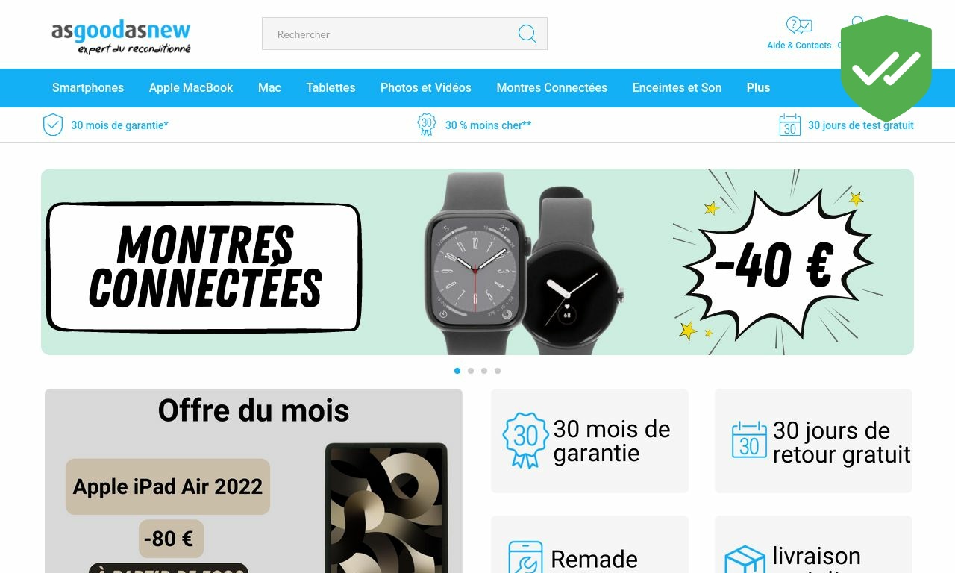Select the first carousel dot
Screen dimensions: 955x573
(x=457, y=371)
